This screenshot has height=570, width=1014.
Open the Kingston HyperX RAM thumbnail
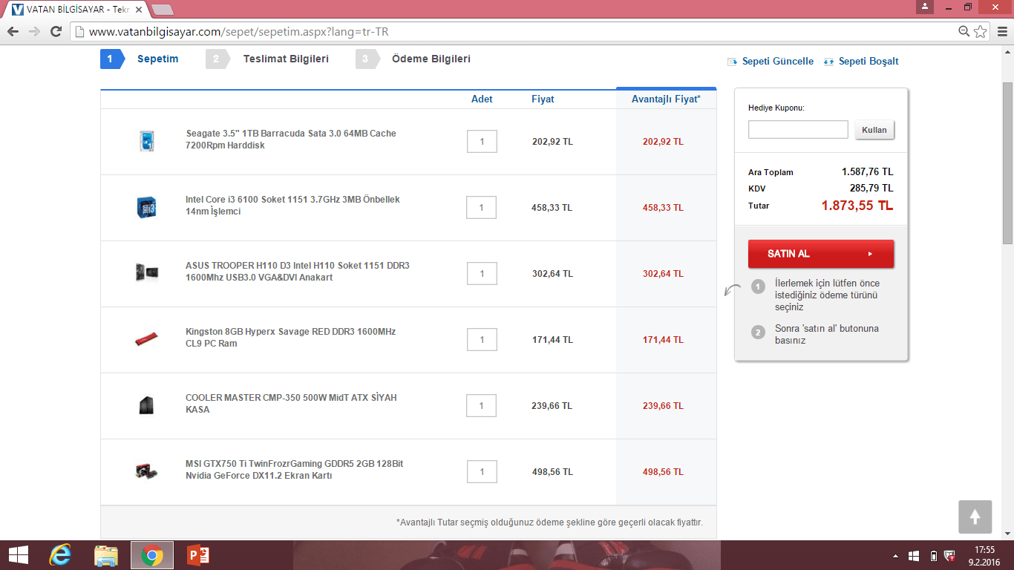tap(146, 339)
